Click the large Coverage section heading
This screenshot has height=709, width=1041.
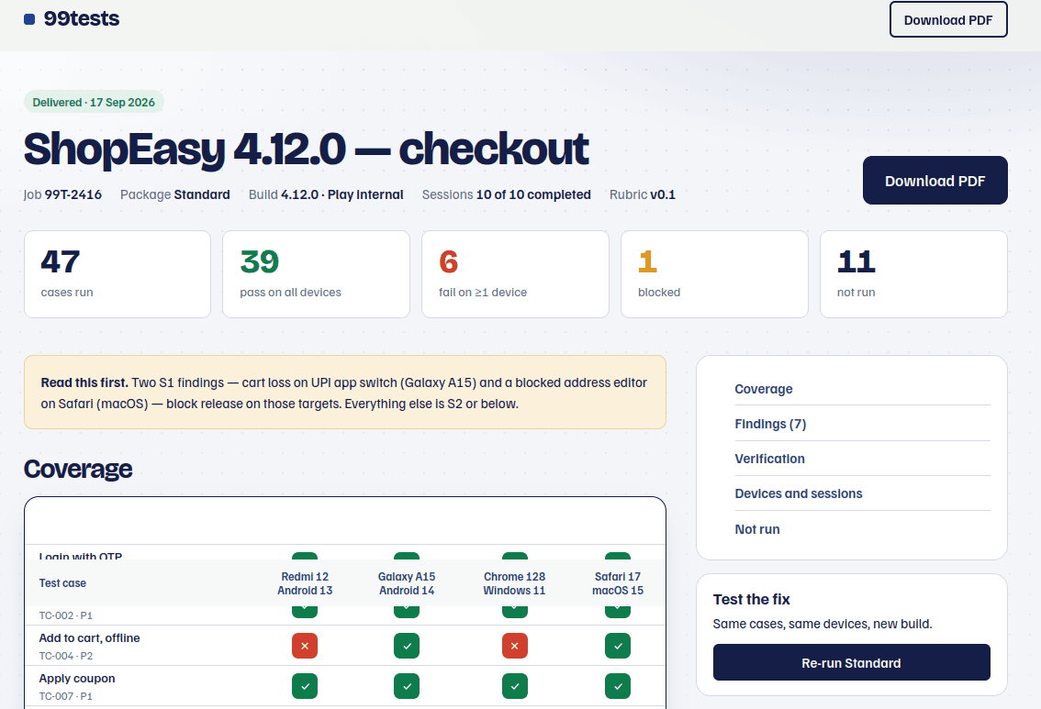coord(78,469)
